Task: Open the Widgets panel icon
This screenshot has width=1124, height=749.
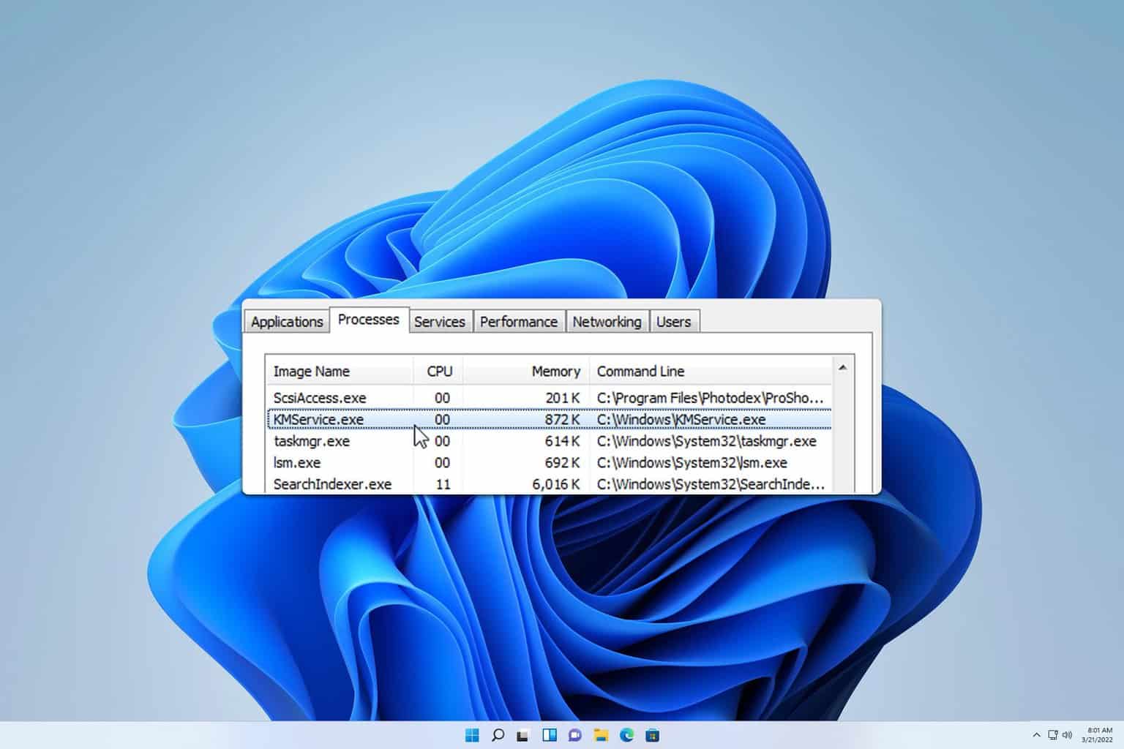Action: (x=550, y=735)
